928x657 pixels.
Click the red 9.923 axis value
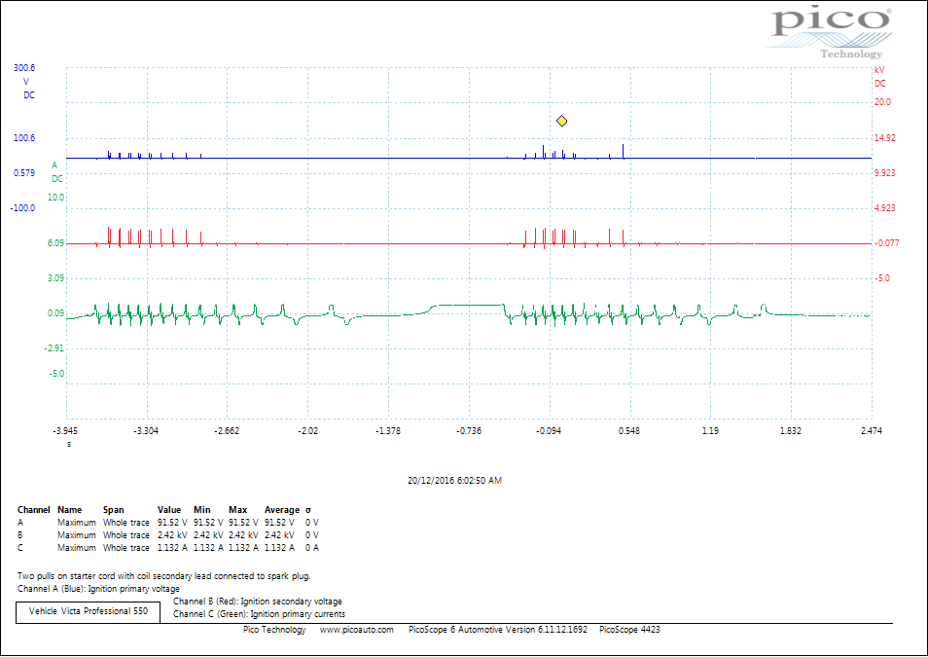(885, 173)
